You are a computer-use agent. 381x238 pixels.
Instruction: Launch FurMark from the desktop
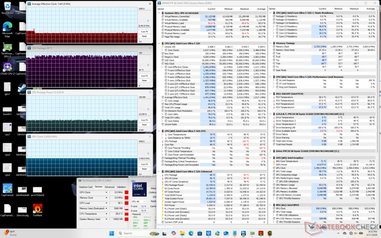click(37, 208)
